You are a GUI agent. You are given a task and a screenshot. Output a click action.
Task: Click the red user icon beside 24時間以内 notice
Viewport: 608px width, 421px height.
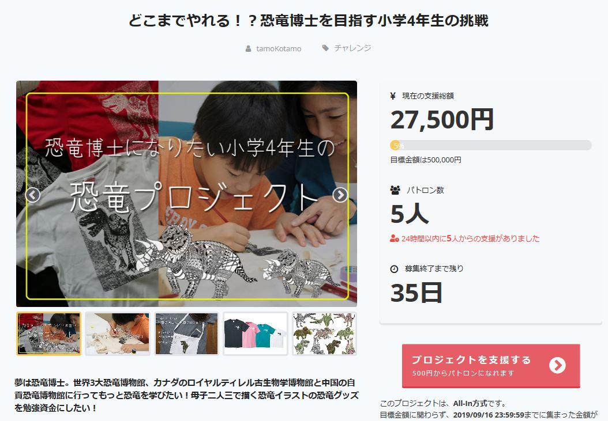click(x=395, y=238)
